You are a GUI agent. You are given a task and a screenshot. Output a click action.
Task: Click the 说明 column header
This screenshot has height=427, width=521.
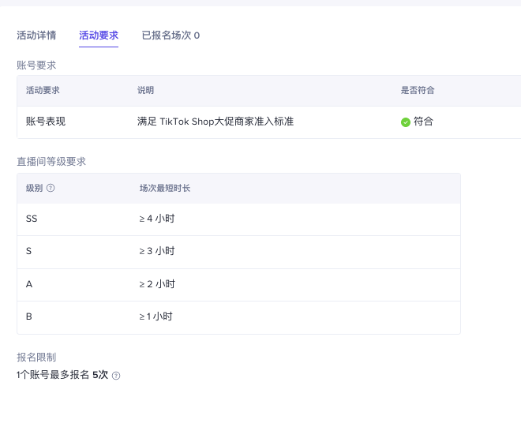point(146,91)
